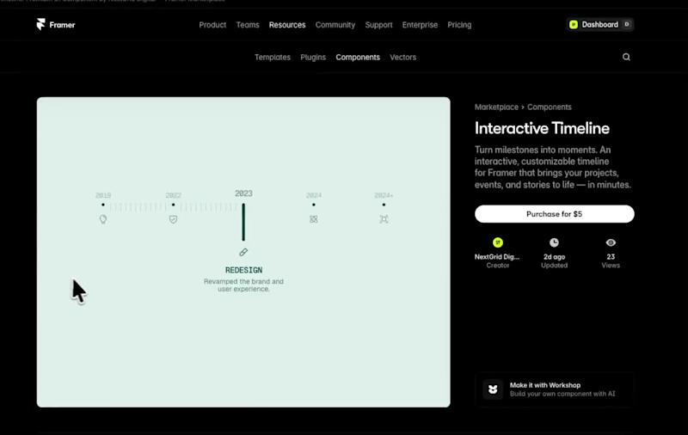
Task: Switch to the Vectors tab
Action: coord(402,58)
